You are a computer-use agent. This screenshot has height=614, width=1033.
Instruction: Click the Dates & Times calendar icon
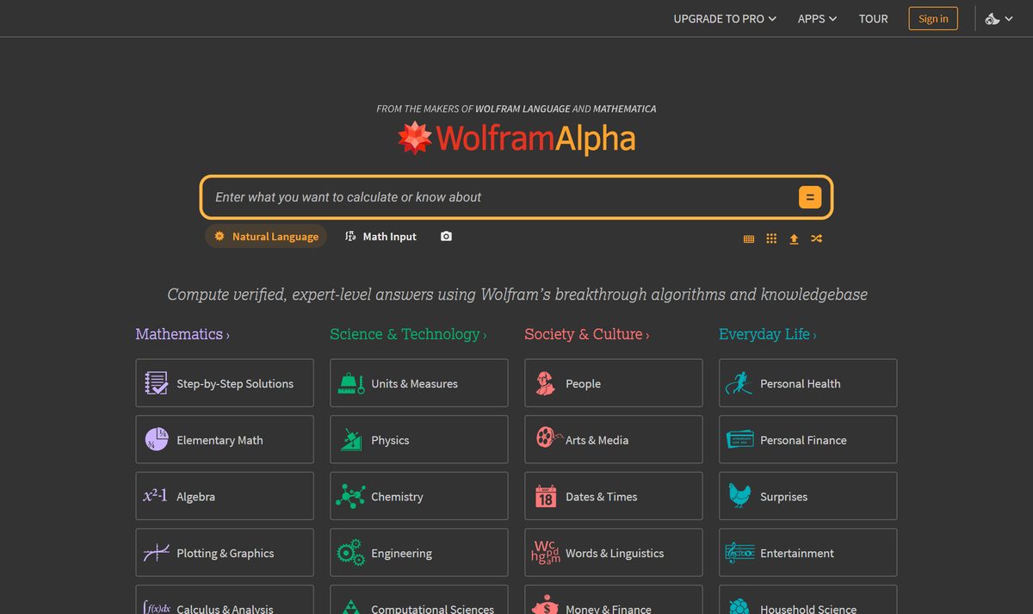click(x=545, y=496)
